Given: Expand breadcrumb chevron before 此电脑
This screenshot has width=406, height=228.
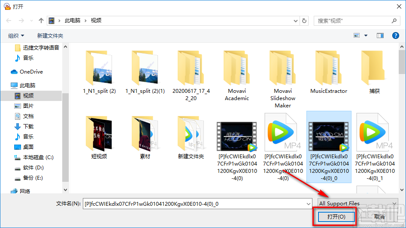Looking at the screenshot, I should [x=59, y=21].
